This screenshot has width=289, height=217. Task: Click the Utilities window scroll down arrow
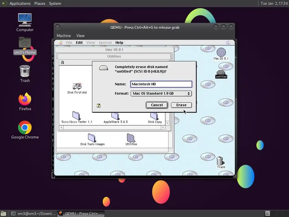167,123
